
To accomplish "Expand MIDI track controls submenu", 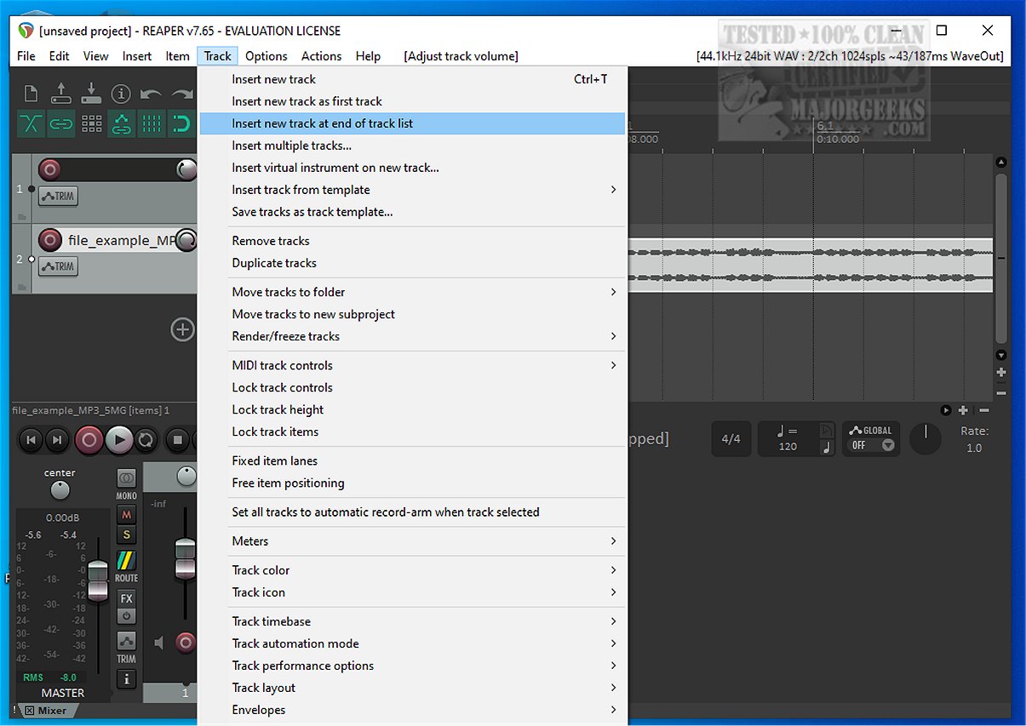I will pyautogui.click(x=412, y=365).
